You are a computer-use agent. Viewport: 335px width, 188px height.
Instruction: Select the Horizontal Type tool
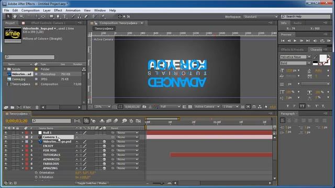pyautogui.click(x=65, y=16)
